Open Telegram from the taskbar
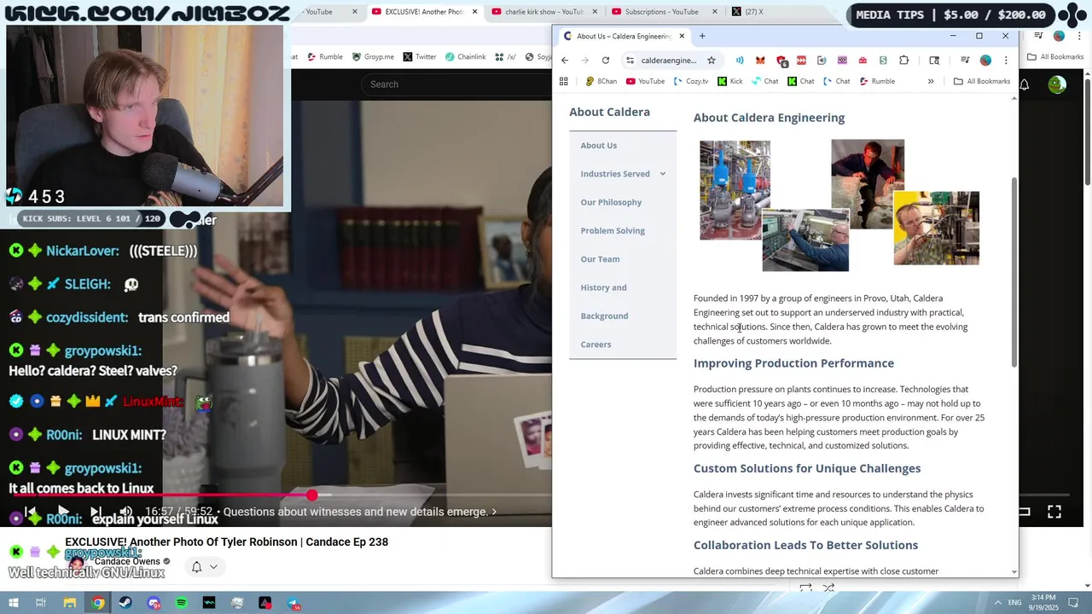The width and height of the screenshot is (1092, 614). pyautogui.click(x=293, y=603)
